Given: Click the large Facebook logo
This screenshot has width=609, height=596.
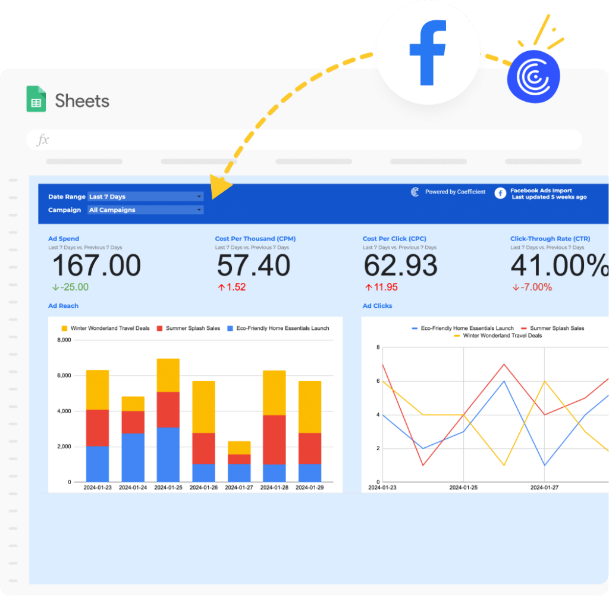Looking at the screenshot, I should [x=428, y=53].
